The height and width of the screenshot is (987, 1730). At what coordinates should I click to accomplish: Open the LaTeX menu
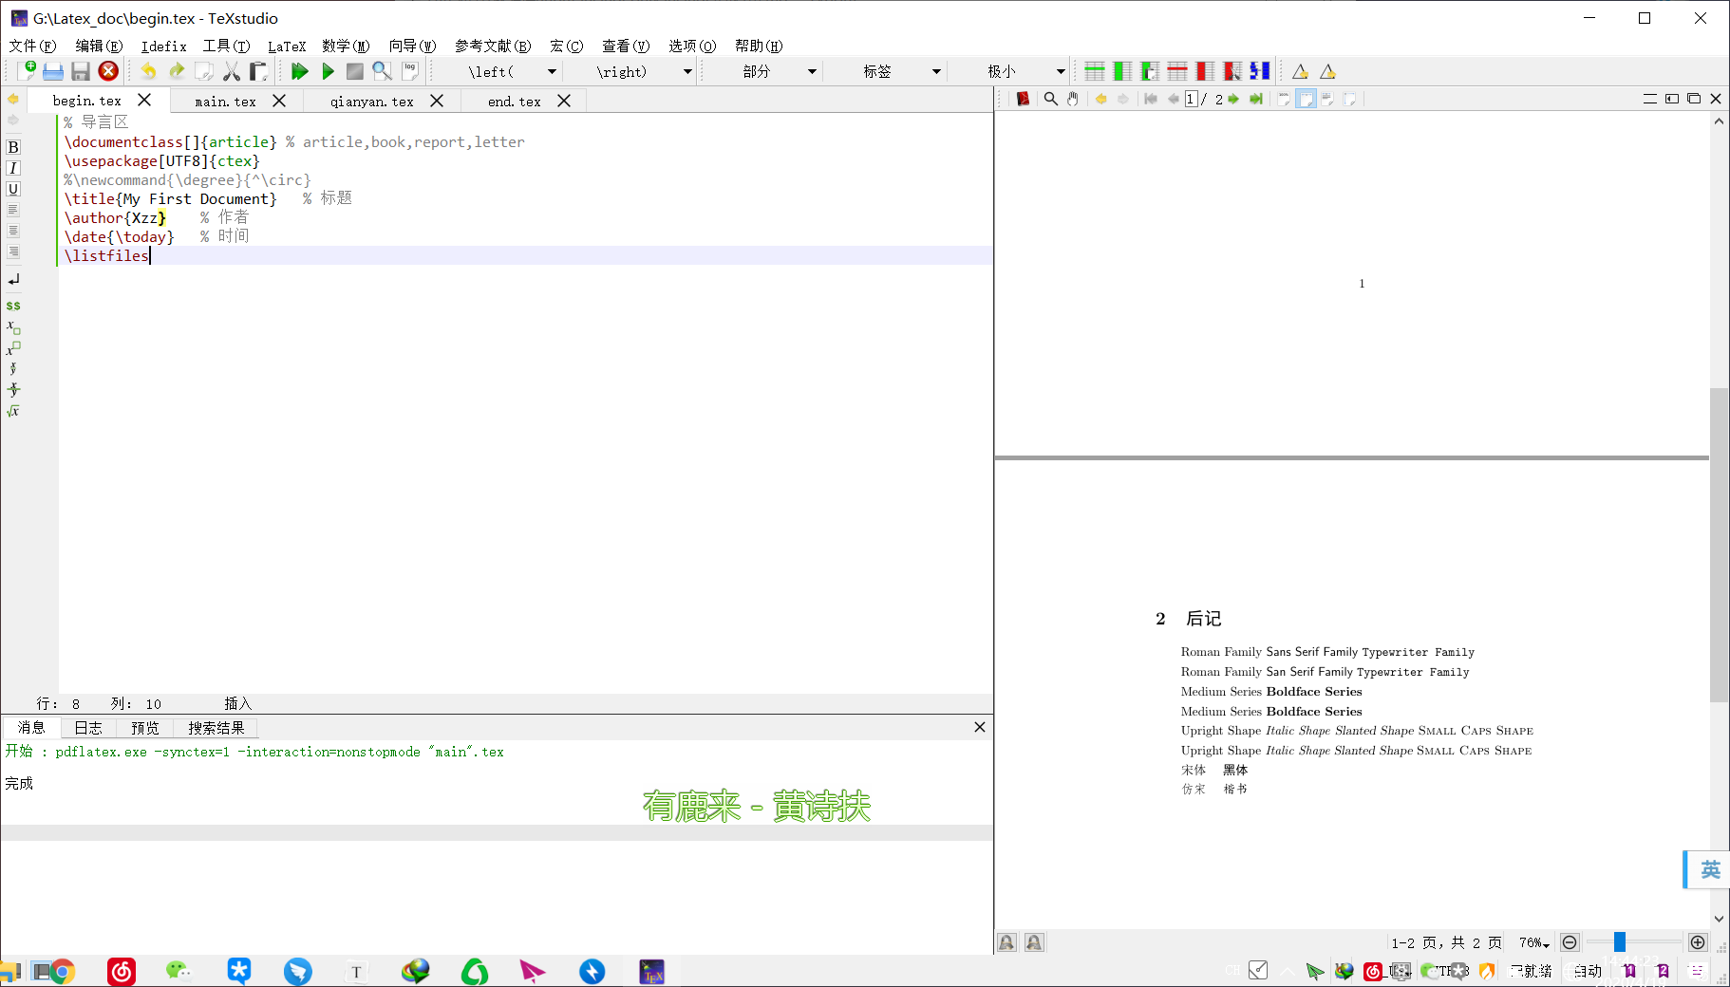[287, 46]
